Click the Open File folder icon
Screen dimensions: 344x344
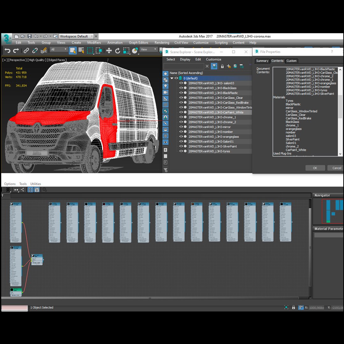(23, 36)
